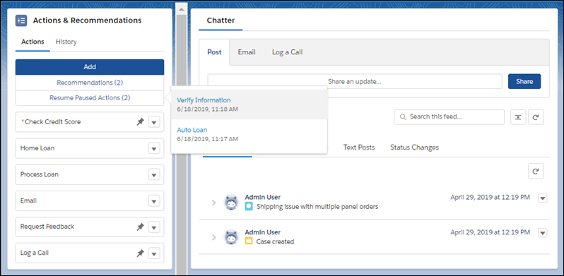564x276 pixels.
Task: Open dropdown for Request Feedback action
Action: [x=154, y=227]
